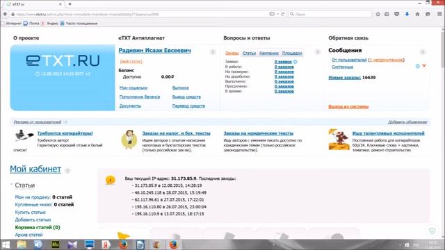Open a new tab with the plus button
The image size is (445, 250).
70,4
